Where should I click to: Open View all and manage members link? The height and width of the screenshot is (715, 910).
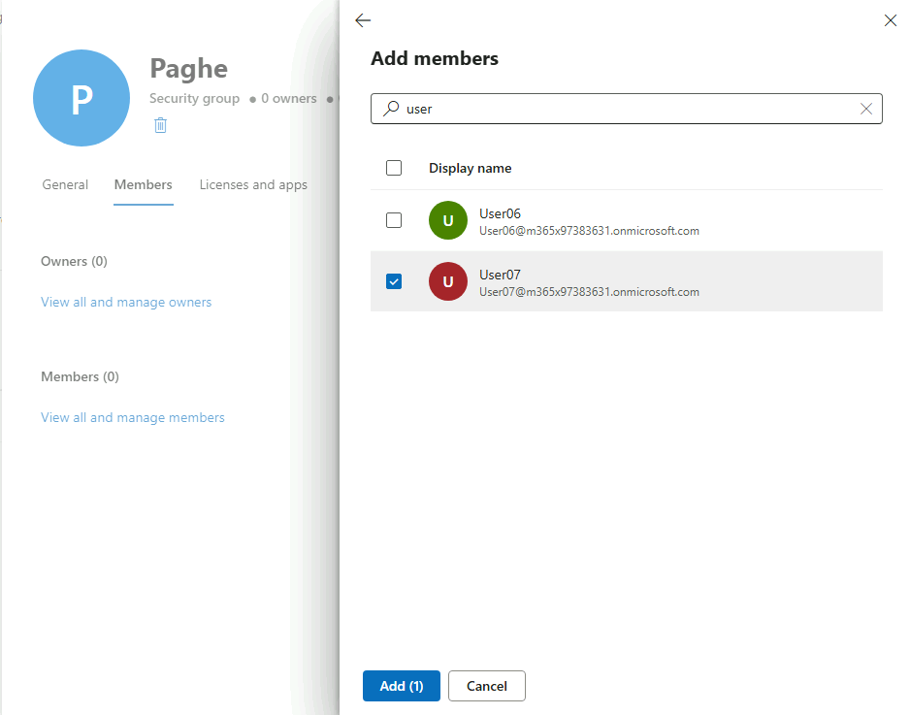[x=132, y=417]
